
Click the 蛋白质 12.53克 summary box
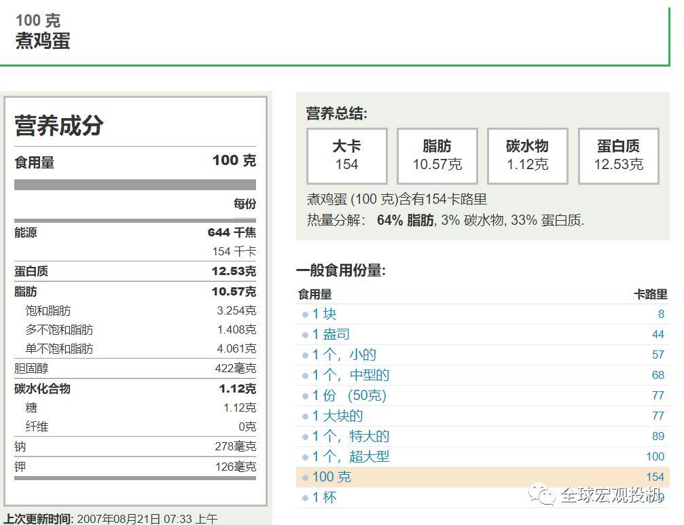618,156
